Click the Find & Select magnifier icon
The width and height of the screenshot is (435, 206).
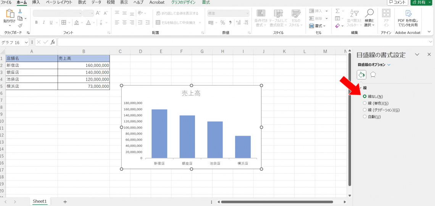[369, 14]
